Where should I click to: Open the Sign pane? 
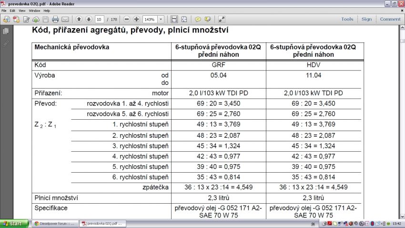tap(366, 19)
